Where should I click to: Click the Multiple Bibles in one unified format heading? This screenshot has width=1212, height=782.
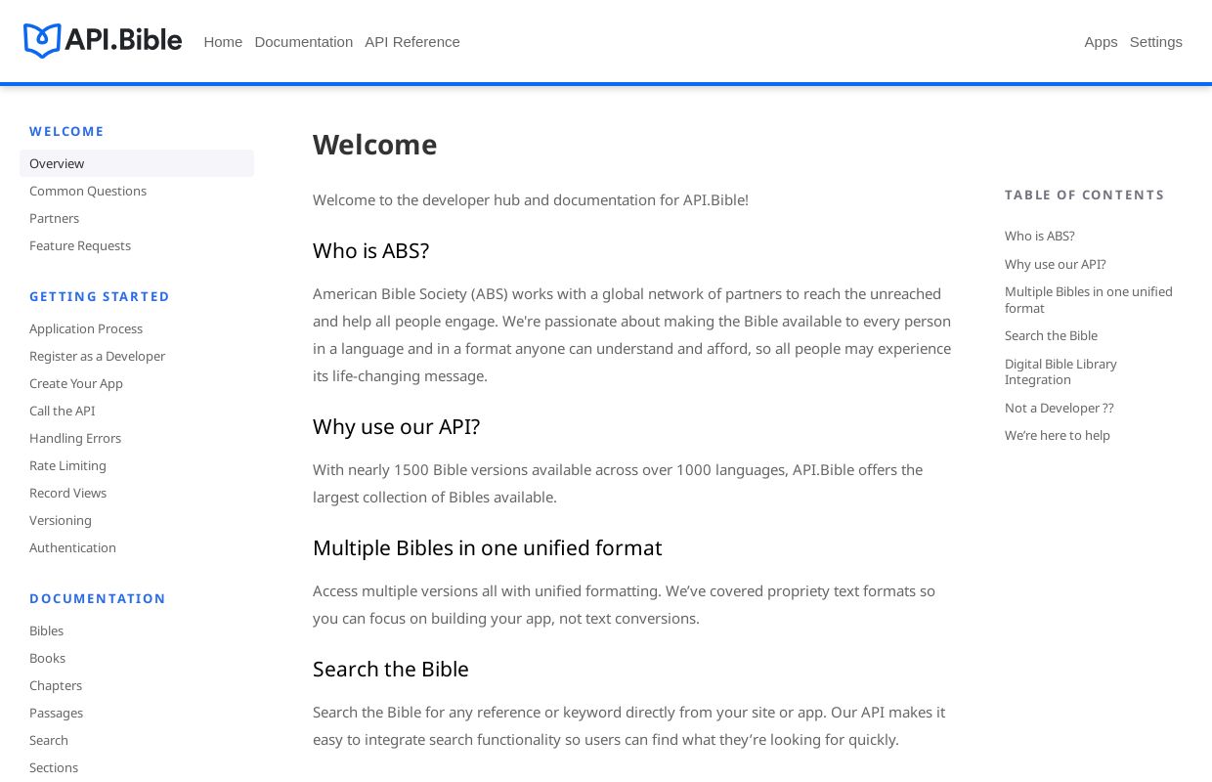pyautogui.click(x=488, y=547)
